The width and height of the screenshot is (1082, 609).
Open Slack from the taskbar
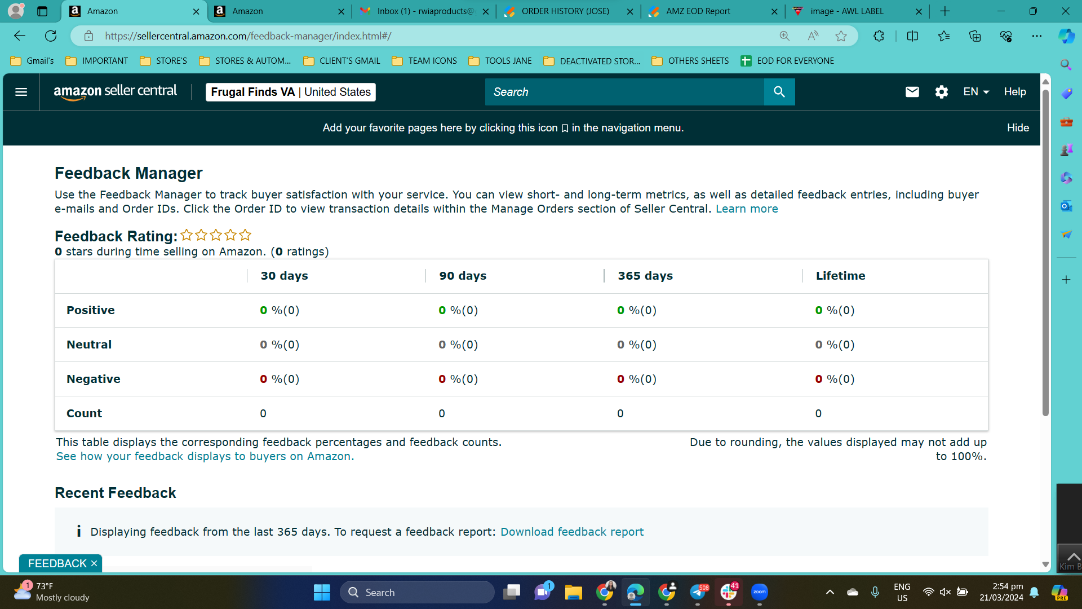tap(729, 592)
